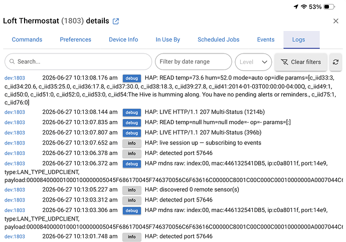346x242 pixels.
Task: Click the battery status icon
Action: [329, 7]
